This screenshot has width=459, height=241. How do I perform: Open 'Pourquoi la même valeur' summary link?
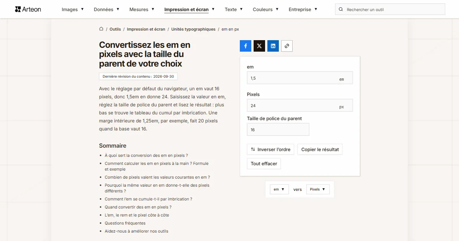coord(157,188)
